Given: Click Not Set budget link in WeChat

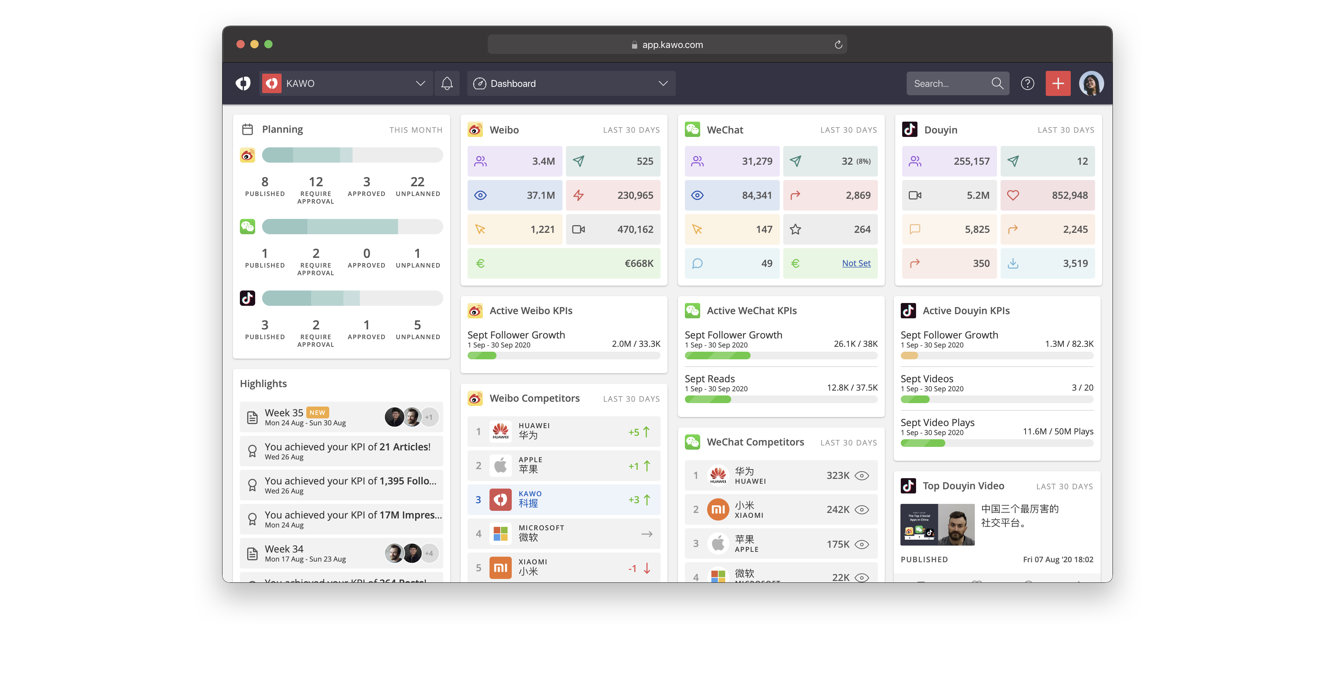Looking at the screenshot, I should tap(854, 263).
